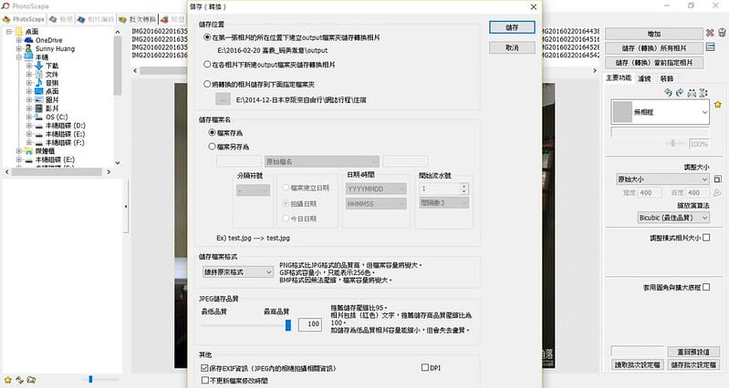The width and height of the screenshot is (729, 388).
Task: Toggle the DPI checkbox
Action: coord(424,367)
